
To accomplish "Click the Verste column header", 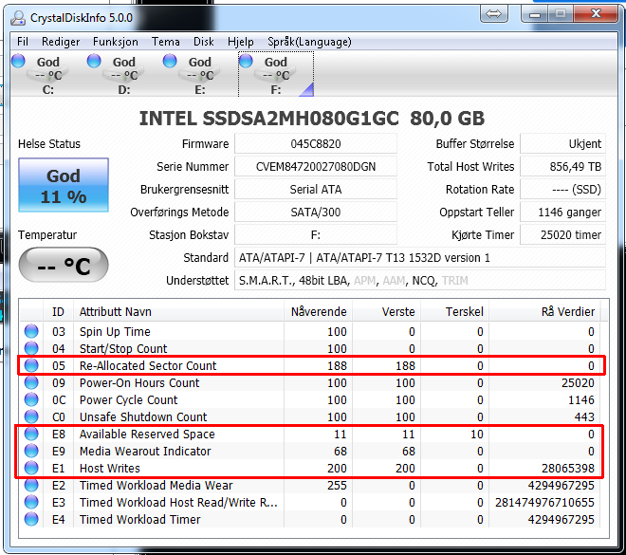I will point(386,312).
